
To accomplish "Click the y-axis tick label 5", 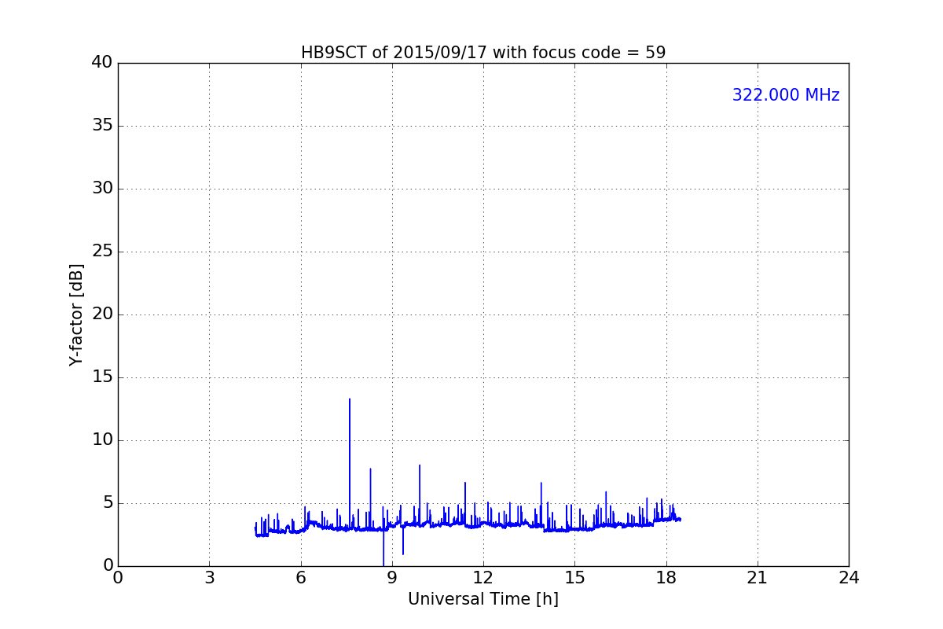I will [108, 503].
